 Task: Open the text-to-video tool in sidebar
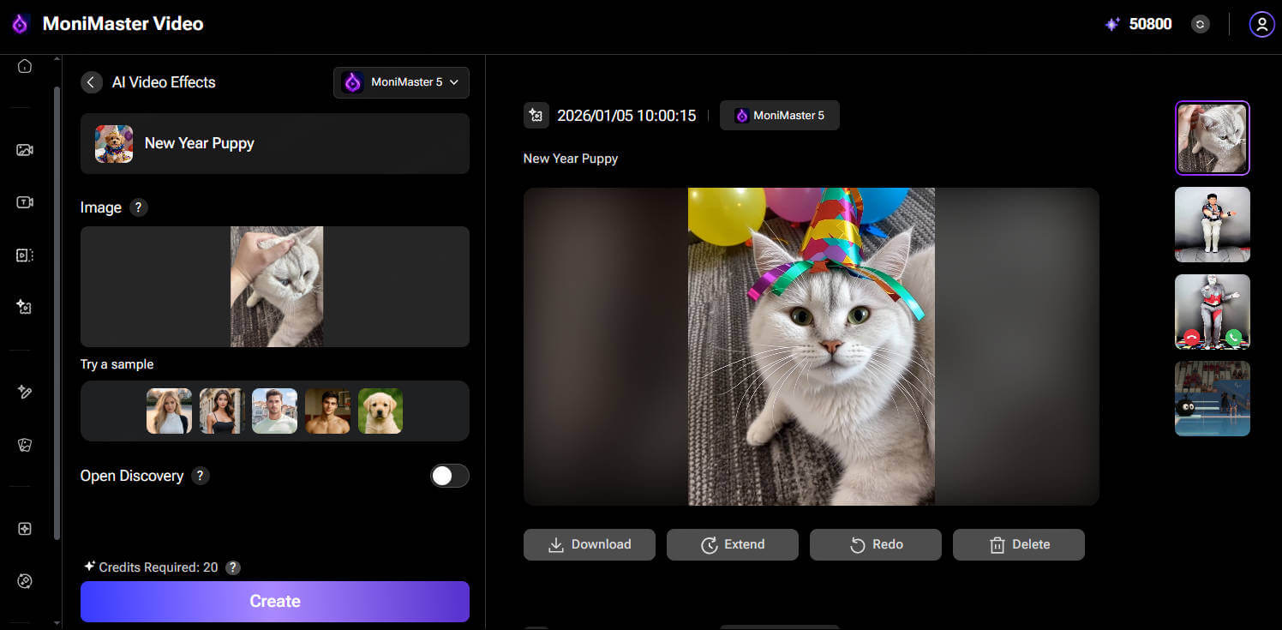pos(25,202)
